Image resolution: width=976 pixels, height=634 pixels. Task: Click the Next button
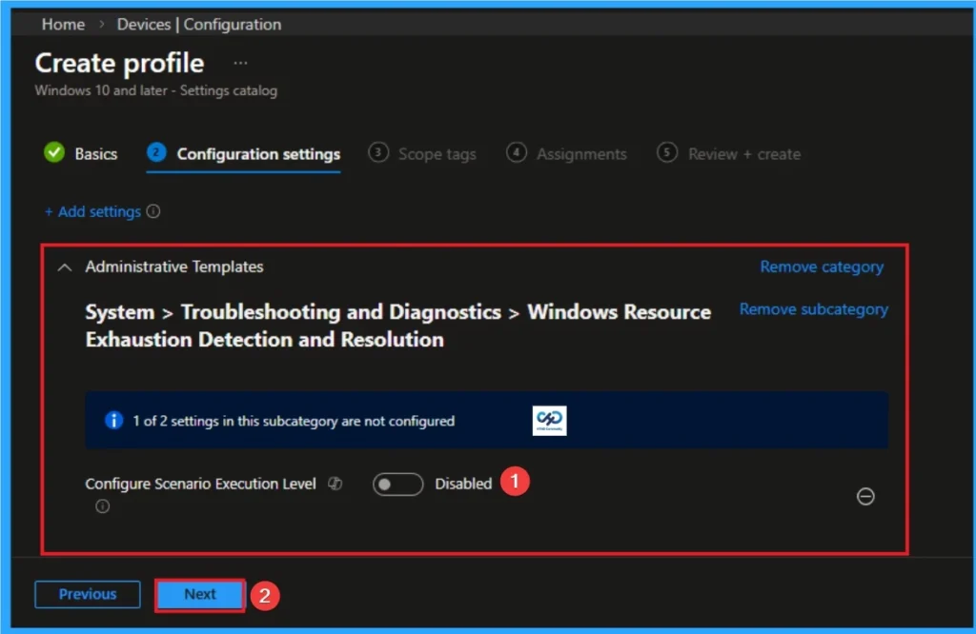click(x=199, y=593)
